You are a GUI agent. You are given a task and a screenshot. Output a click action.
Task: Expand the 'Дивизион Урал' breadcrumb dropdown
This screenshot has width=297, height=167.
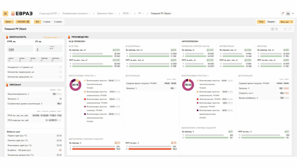point(107,14)
